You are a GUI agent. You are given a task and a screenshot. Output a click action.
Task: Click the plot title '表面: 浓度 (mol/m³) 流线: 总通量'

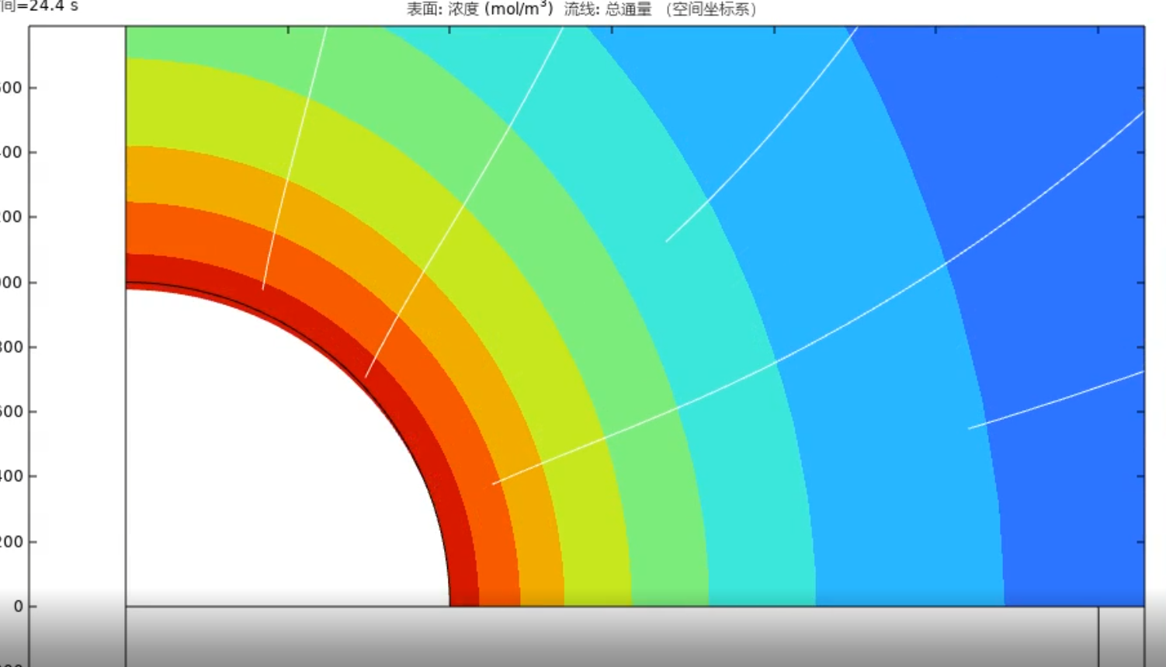(x=581, y=9)
